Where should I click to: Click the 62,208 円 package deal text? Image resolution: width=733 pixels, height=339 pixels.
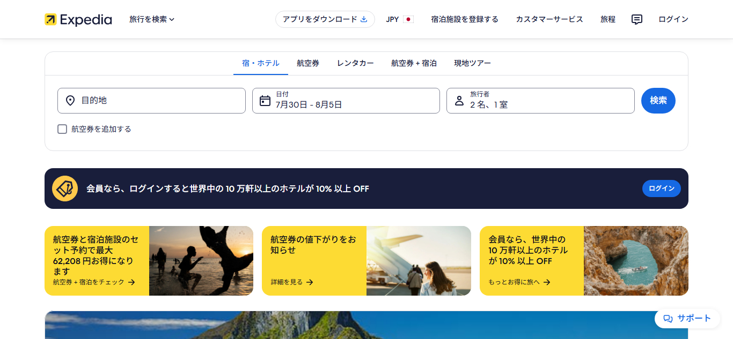96,255
